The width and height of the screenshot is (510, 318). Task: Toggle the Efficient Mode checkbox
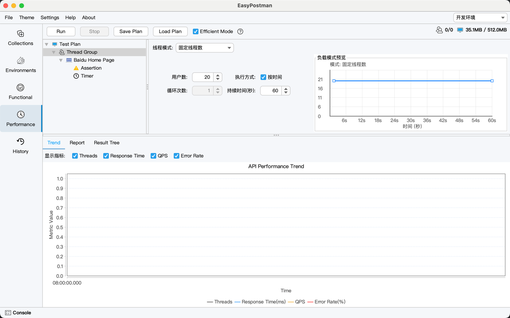[x=196, y=31]
